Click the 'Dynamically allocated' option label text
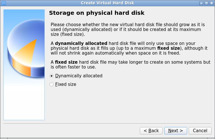This screenshot has width=215, height=139. (x=79, y=76)
